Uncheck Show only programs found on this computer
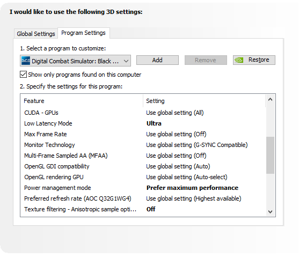 [23, 75]
